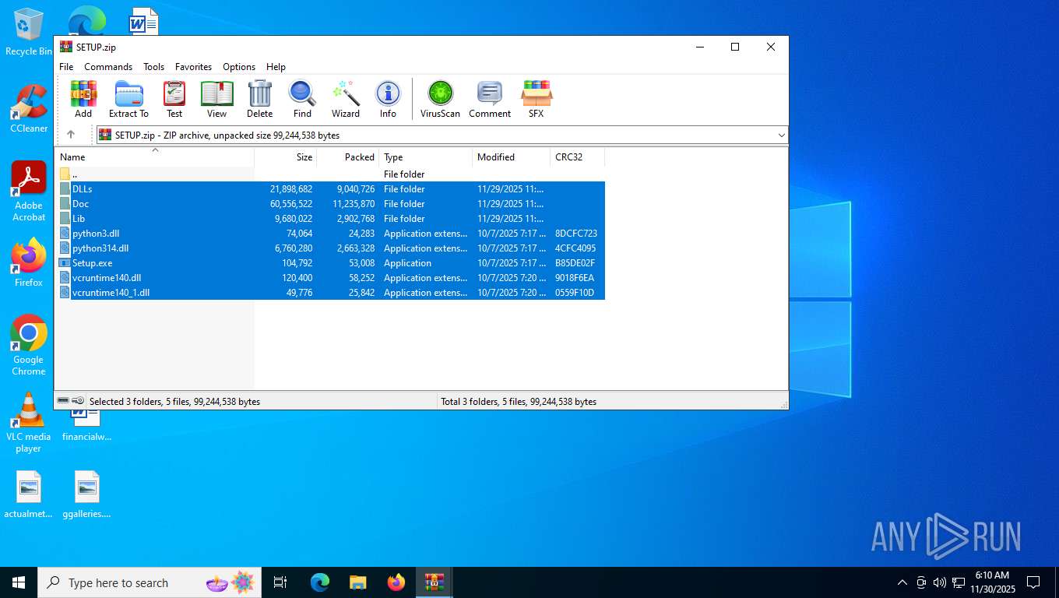This screenshot has height=598, width=1059.
Task: Open Adobe Acrobat desktop shortcut
Action: pos(29,192)
